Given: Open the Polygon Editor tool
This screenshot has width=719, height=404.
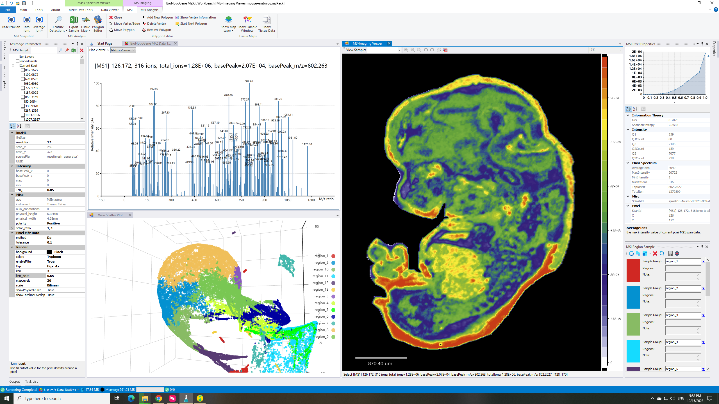Looking at the screenshot, I should pos(98,20).
